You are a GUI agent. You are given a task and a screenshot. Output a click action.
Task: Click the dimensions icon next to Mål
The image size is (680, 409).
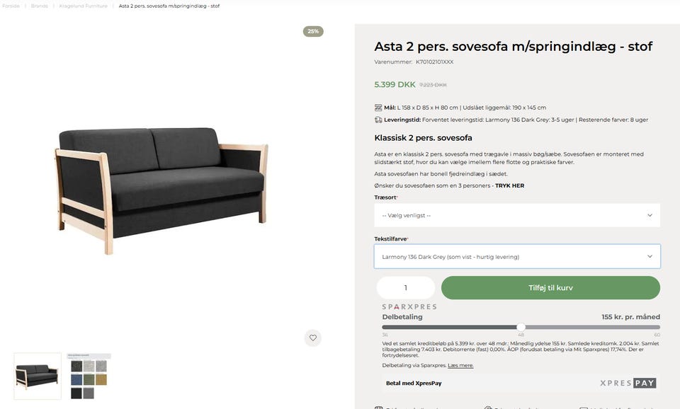point(378,108)
